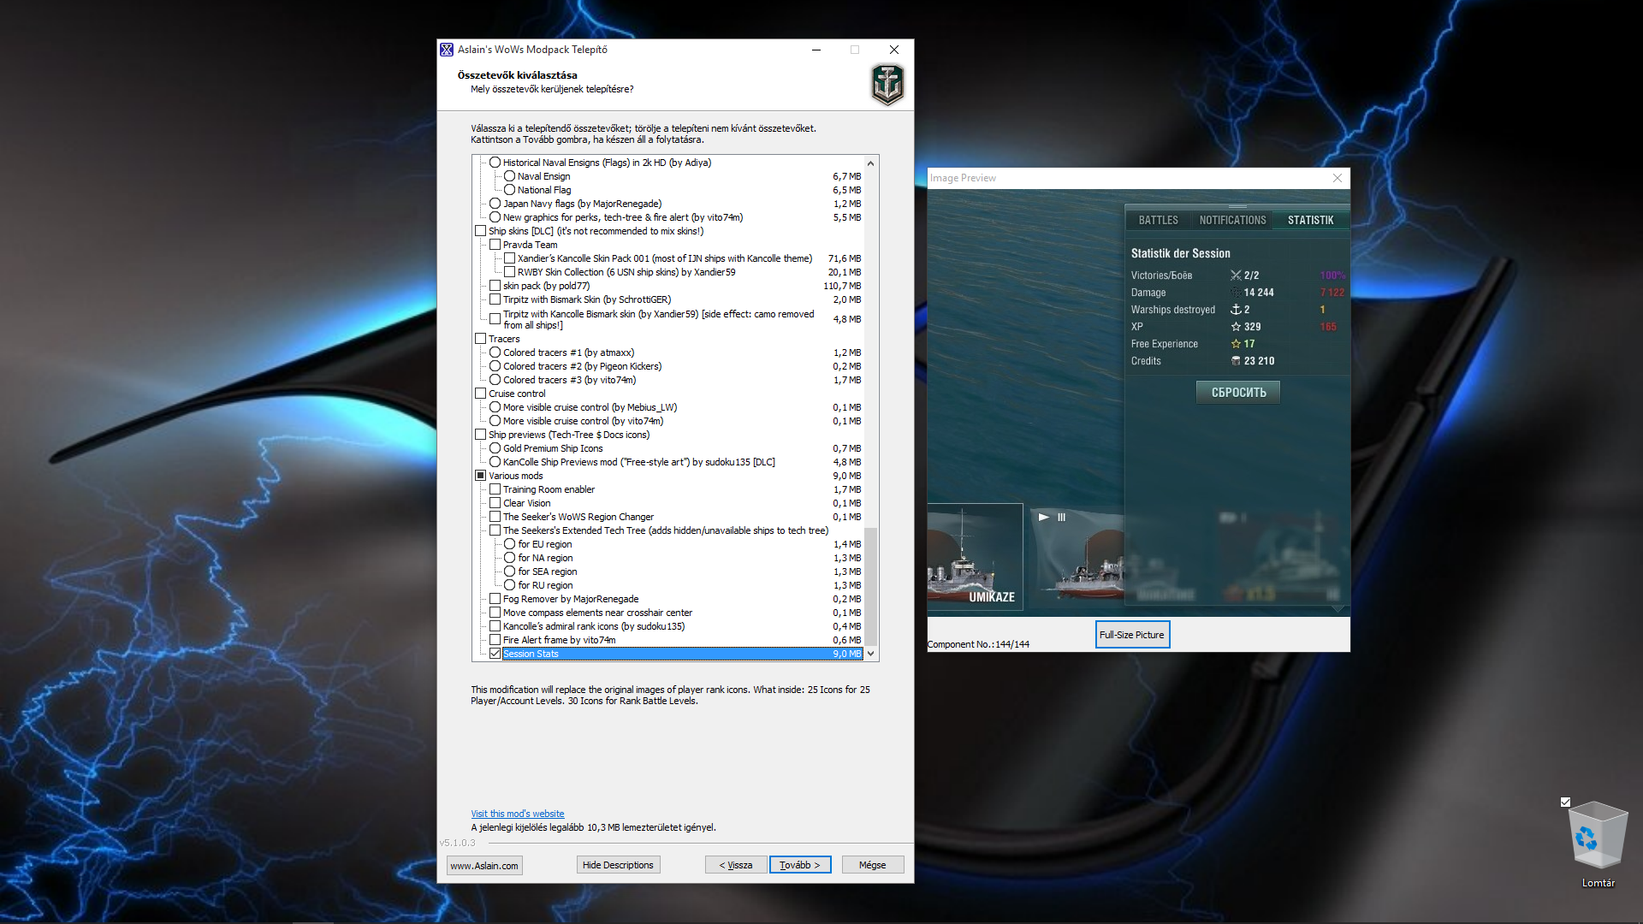The image size is (1643, 924).
Task: Pick Colored tracers #3 by vito74m
Action: [495, 380]
